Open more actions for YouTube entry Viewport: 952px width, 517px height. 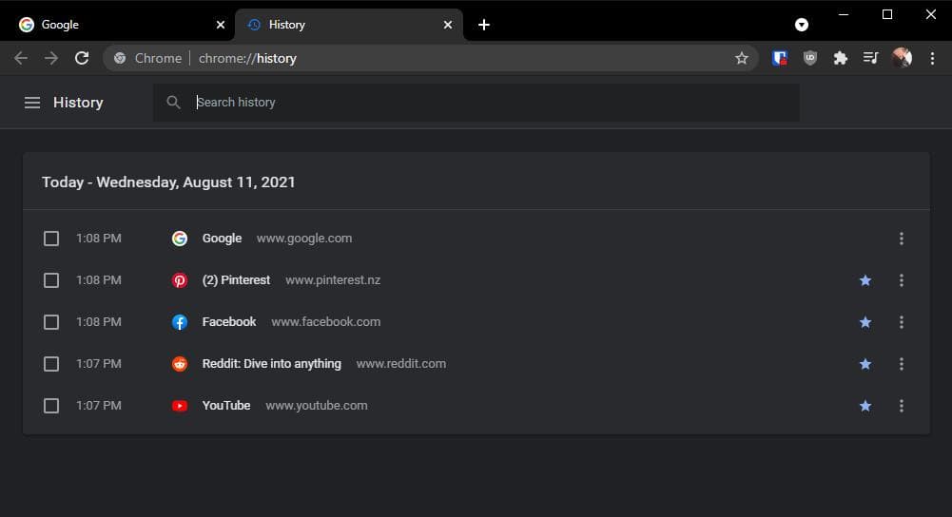pos(902,406)
